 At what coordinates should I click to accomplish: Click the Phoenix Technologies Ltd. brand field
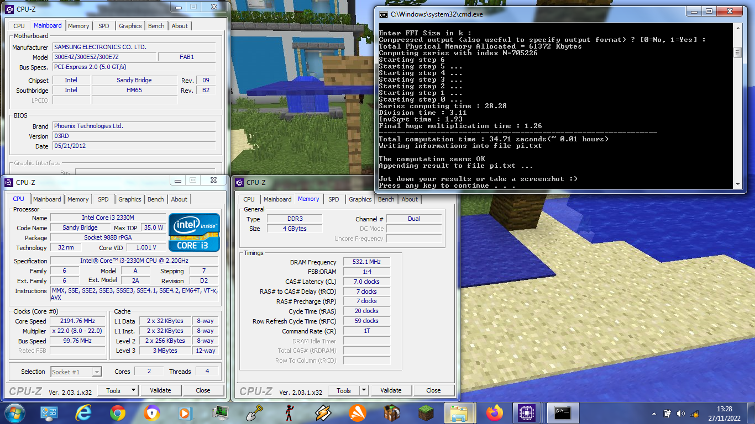(133, 126)
